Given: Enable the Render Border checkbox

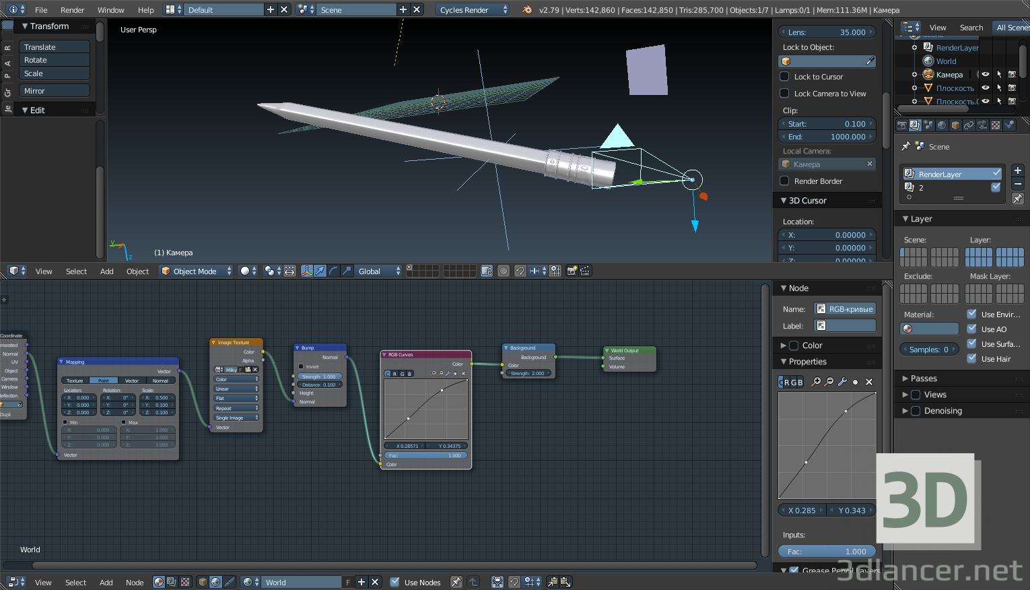Looking at the screenshot, I should click(x=784, y=181).
